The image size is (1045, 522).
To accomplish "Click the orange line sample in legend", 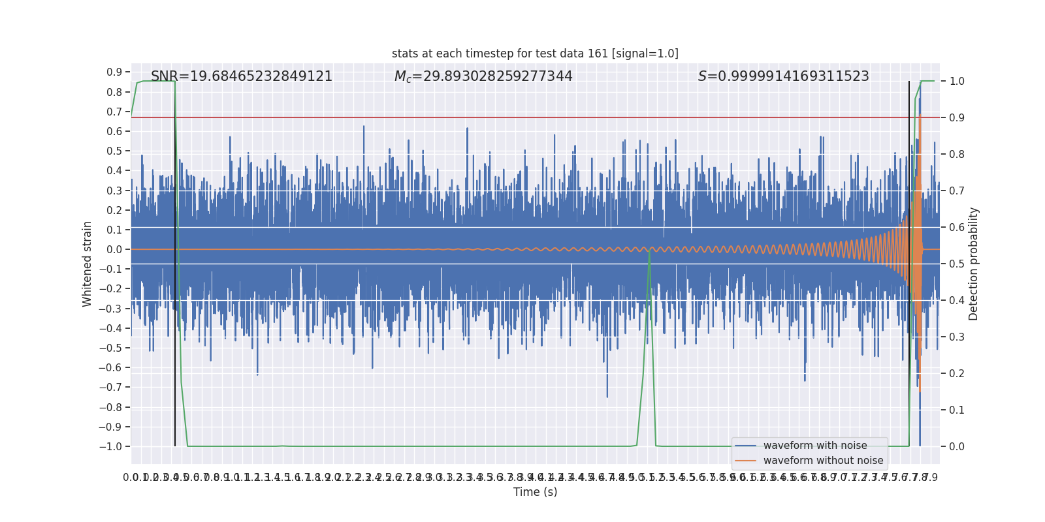I will coord(745,461).
